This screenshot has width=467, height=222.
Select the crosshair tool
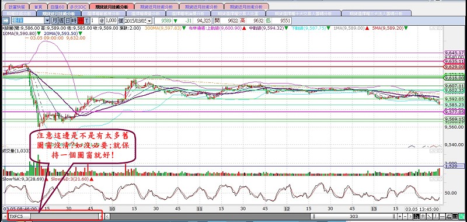423,216
